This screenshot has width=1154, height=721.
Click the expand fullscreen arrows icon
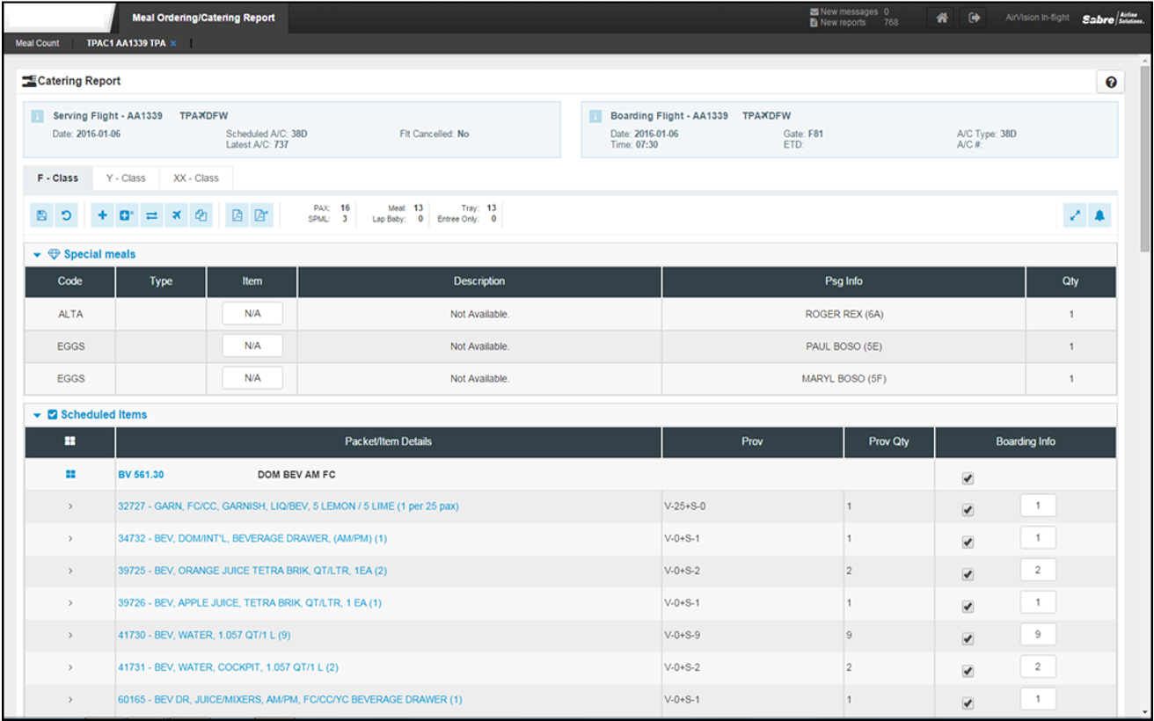(x=1075, y=215)
